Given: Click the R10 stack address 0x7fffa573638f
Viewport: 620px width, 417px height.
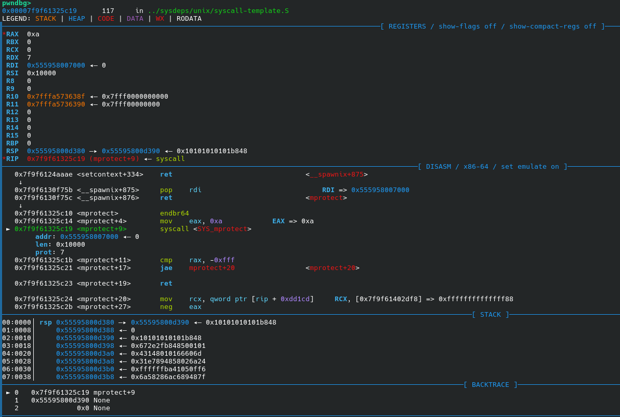Looking at the screenshot, I should tap(56, 97).
